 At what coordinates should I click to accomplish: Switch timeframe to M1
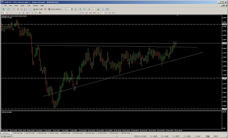83,13
